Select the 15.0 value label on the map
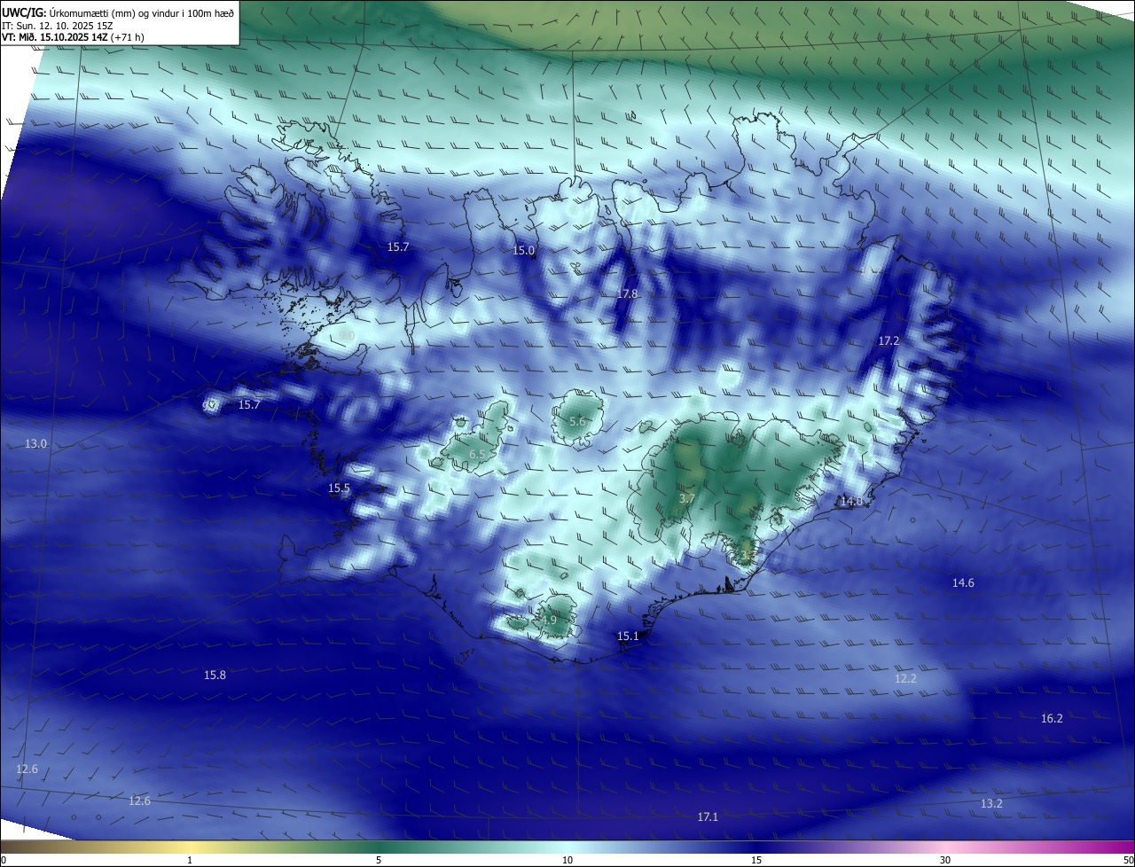The width and height of the screenshot is (1135, 867). coord(524,251)
